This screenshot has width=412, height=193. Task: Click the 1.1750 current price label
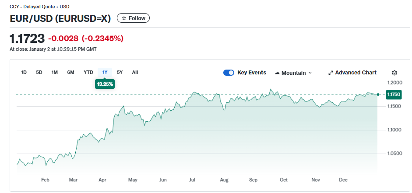coord(394,95)
